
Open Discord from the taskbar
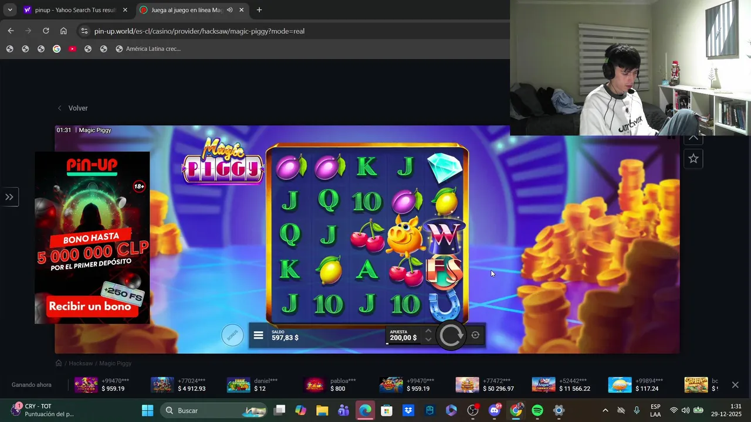[x=495, y=410]
